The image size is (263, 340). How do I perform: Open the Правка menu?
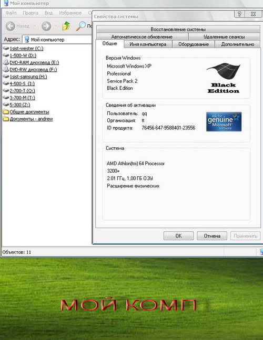click(31, 13)
